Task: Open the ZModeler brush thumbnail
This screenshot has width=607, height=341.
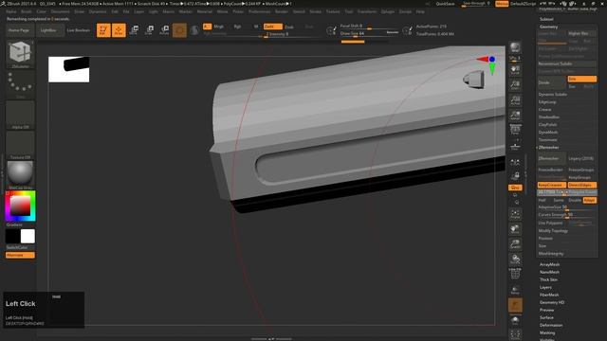Action: click(20, 54)
